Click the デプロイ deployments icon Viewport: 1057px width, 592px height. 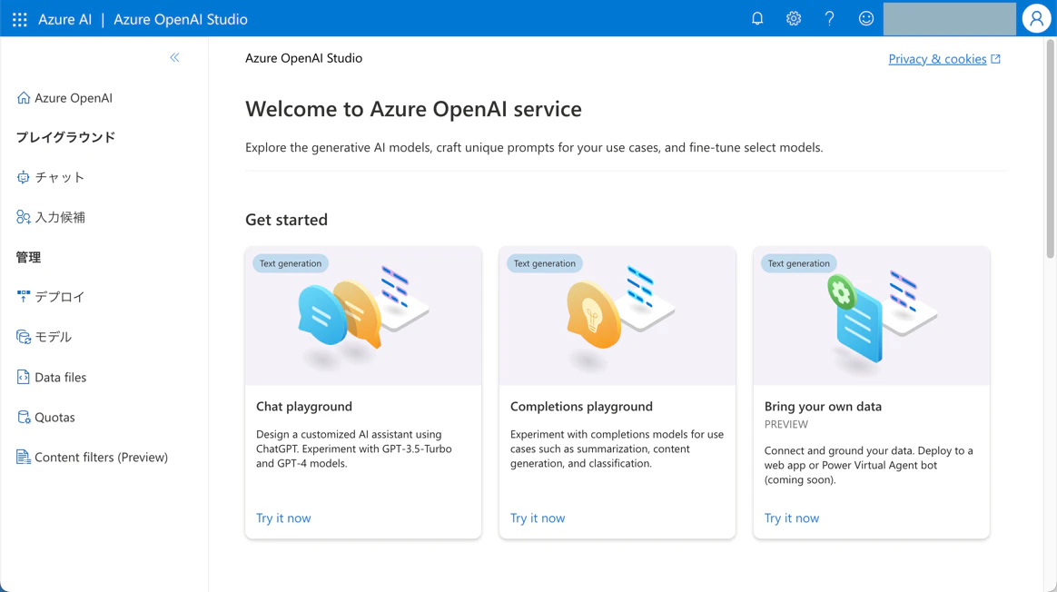pyautogui.click(x=24, y=297)
